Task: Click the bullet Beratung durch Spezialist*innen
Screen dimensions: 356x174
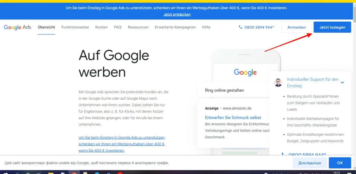Action: [313, 103]
